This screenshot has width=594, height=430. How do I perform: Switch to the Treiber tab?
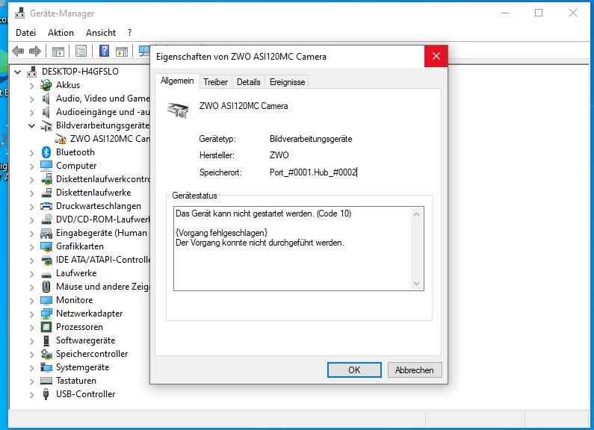coord(215,82)
